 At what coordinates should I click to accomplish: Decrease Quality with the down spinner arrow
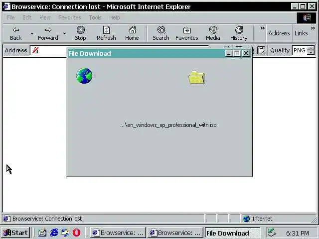(x=311, y=53)
